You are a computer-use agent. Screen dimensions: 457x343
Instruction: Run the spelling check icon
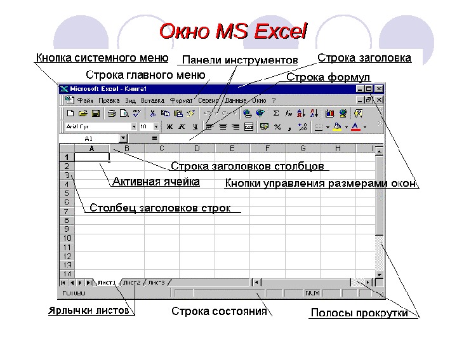pyautogui.click(x=136, y=113)
